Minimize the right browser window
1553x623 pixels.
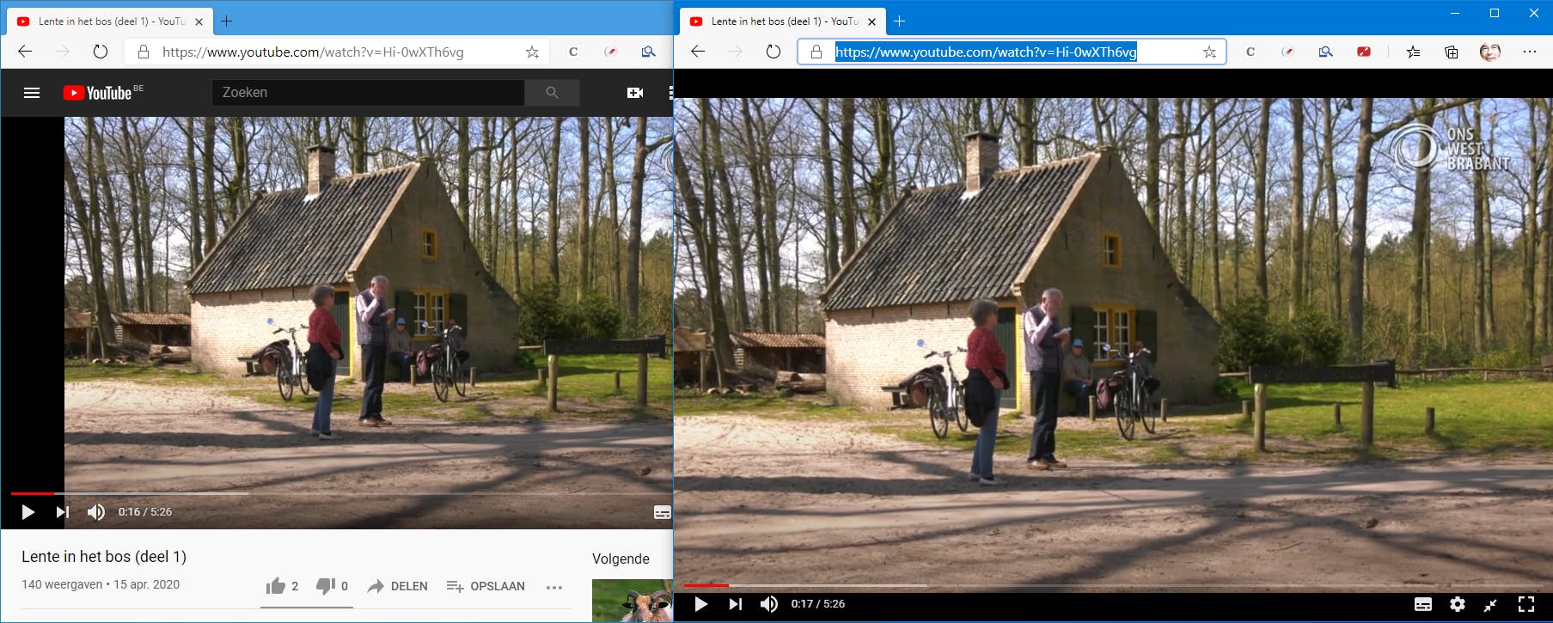point(1456,13)
